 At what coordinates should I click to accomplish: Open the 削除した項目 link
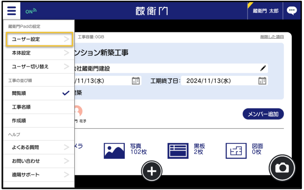click(x=272, y=37)
